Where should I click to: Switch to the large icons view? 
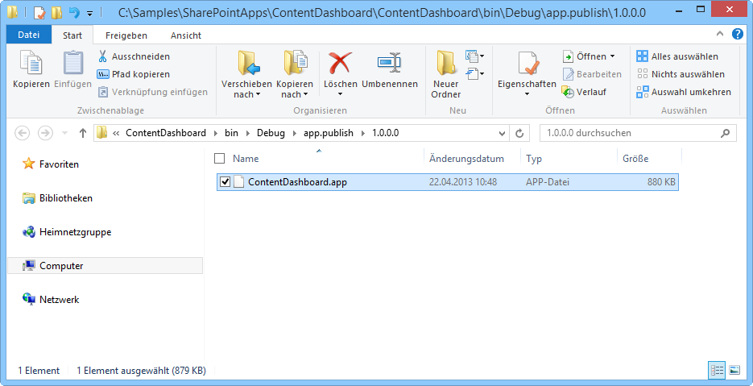734,370
